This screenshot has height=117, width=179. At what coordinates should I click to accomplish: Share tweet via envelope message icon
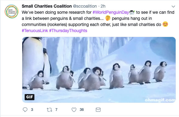98,110
